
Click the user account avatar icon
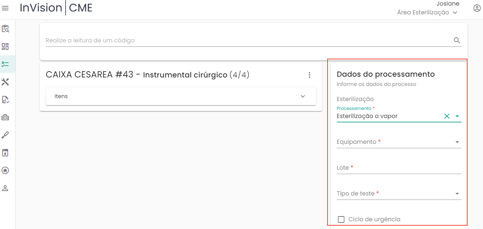[477, 8]
